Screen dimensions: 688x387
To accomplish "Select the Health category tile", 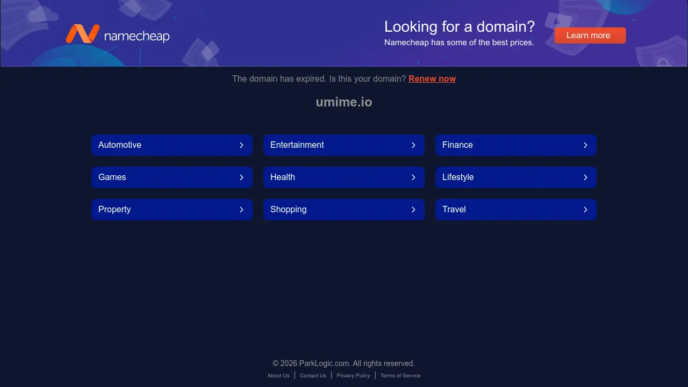I will 344,177.
